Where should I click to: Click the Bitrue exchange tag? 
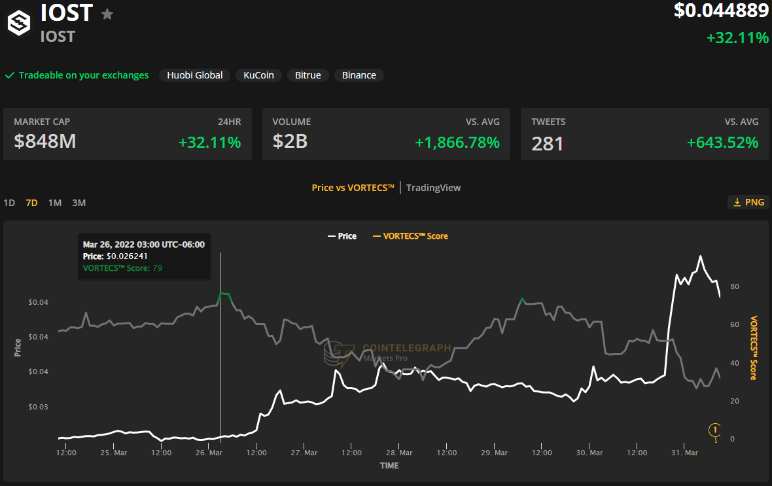307,75
